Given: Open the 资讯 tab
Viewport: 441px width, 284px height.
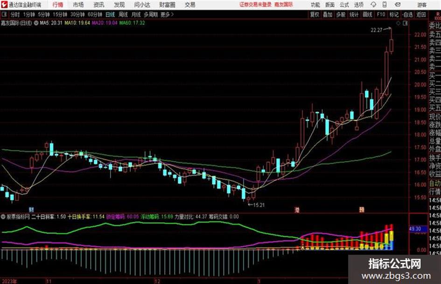Looking at the screenshot, I should (99, 5).
